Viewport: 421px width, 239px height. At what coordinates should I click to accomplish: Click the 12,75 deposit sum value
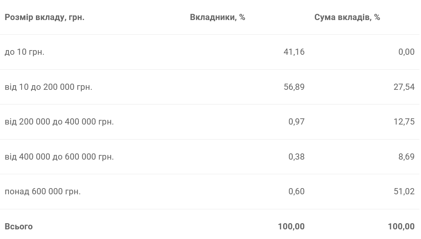tap(404, 122)
